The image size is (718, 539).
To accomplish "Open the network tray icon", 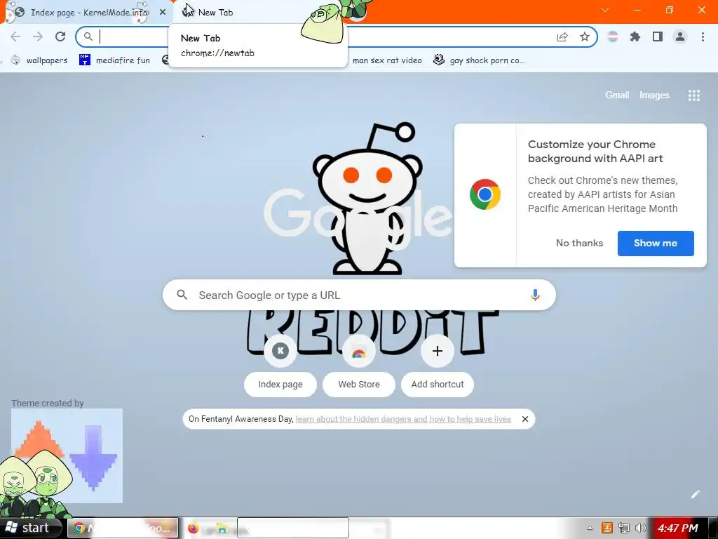I will (x=623, y=528).
